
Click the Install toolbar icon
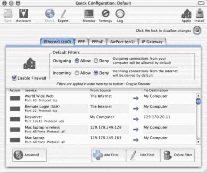200,14
